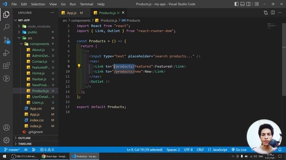
Task: Expand the public folder
Action: (x=36, y=32)
